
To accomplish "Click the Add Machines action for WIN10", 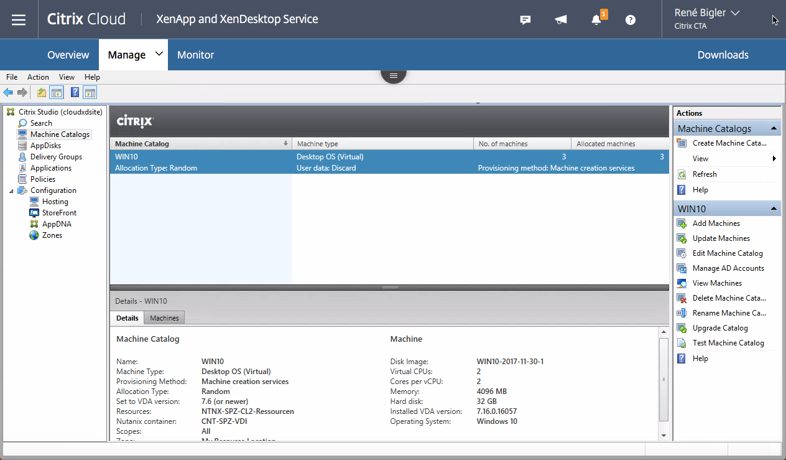I will click(715, 223).
